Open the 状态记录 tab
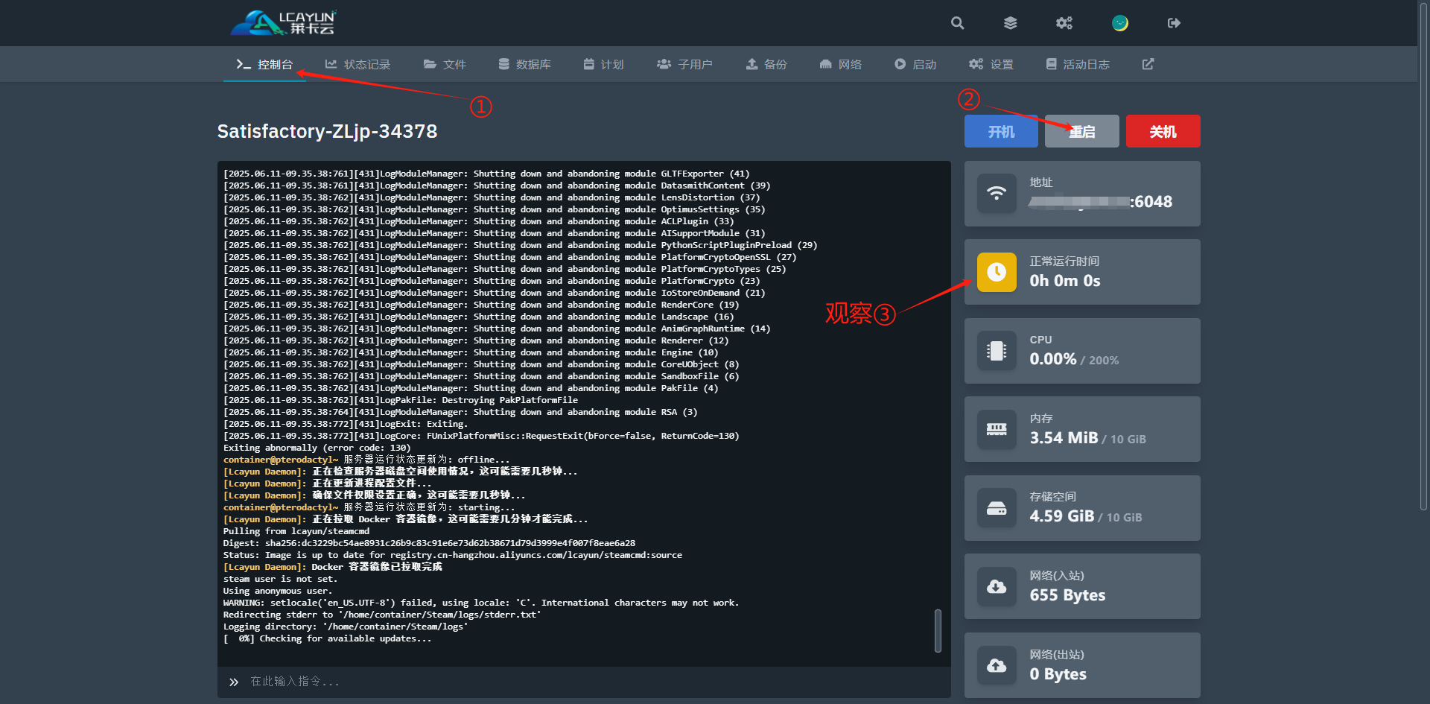Image resolution: width=1430 pixels, height=704 pixels. [x=357, y=64]
